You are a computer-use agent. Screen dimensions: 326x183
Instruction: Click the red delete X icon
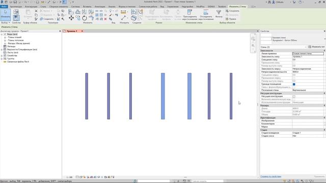pyautogui.click(x=105, y=19)
